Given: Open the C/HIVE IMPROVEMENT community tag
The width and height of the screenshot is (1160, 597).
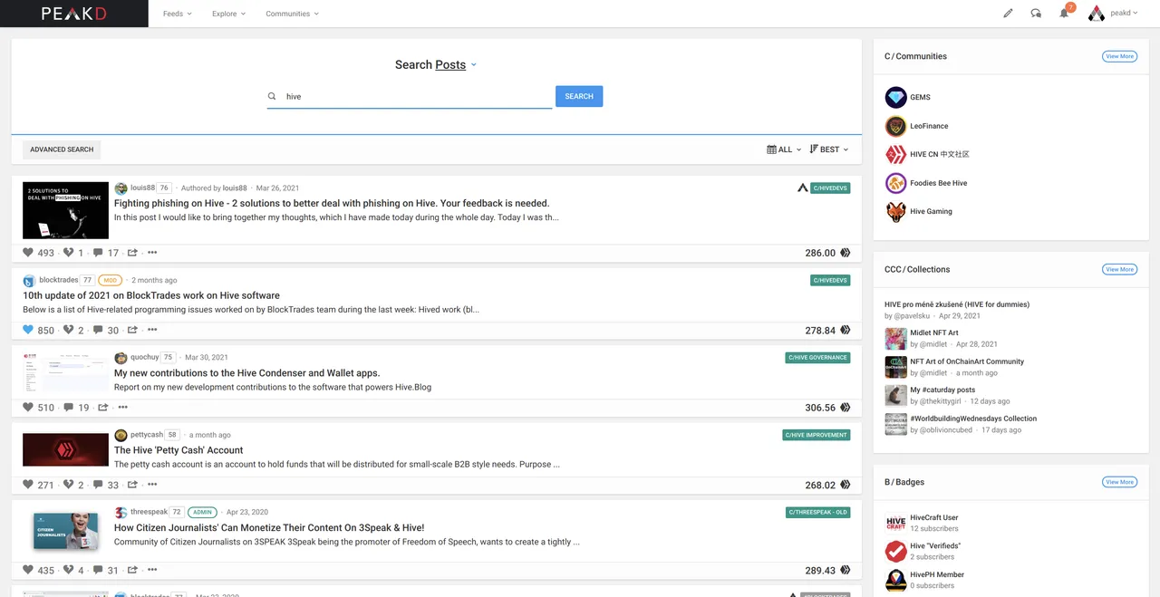Looking at the screenshot, I should 817,435.
